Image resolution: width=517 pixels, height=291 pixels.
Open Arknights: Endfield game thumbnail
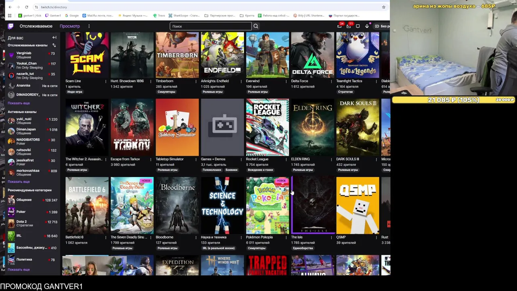tap(222, 55)
